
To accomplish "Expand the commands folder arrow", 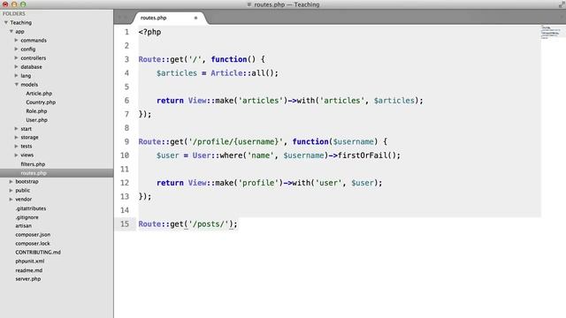I will pos(16,40).
